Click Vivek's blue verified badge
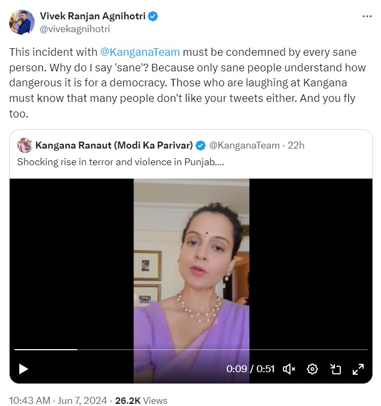 [x=153, y=16]
